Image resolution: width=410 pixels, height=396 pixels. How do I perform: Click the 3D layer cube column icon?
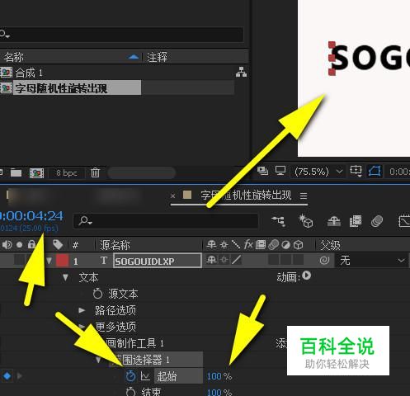click(x=299, y=245)
